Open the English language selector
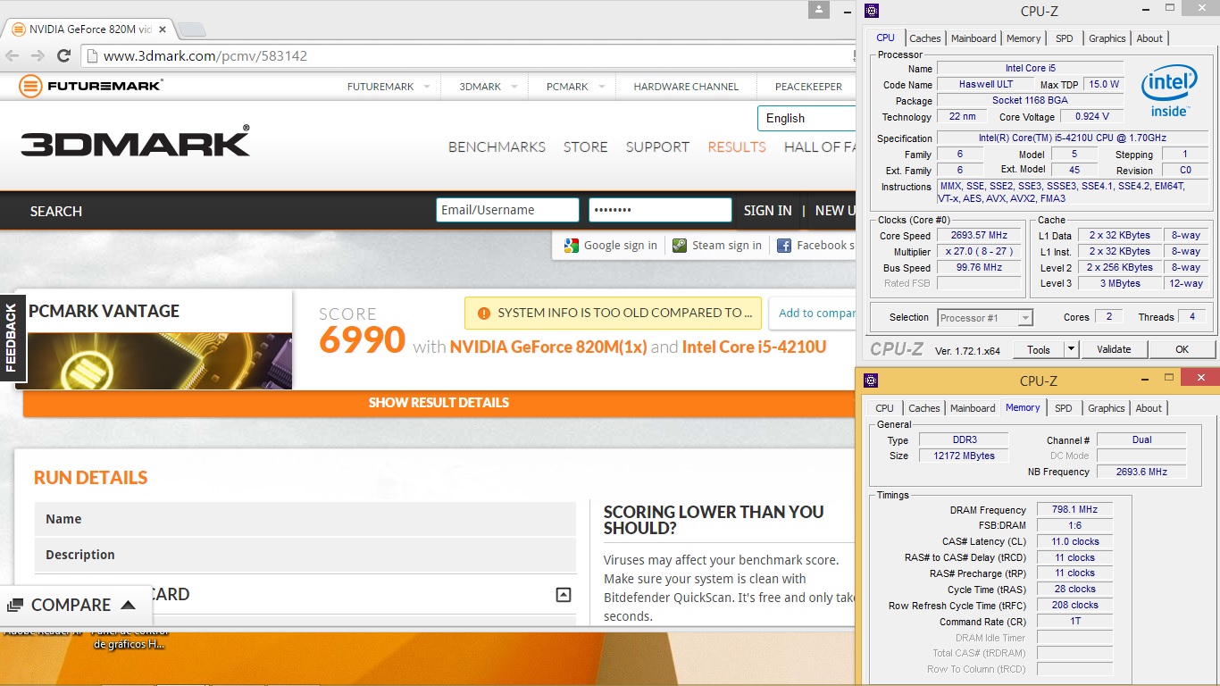The width and height of the screenshot is (1220, 686). click(x=806, y=118)
